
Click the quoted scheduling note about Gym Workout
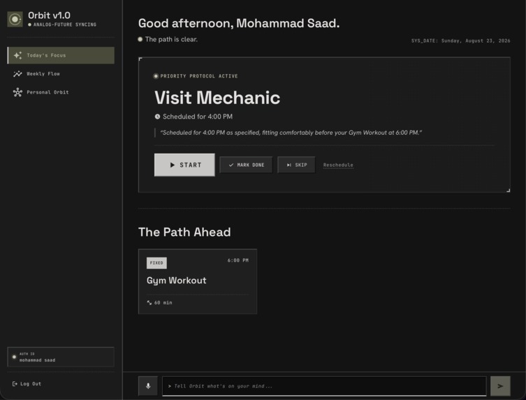(x=291, y=133)
